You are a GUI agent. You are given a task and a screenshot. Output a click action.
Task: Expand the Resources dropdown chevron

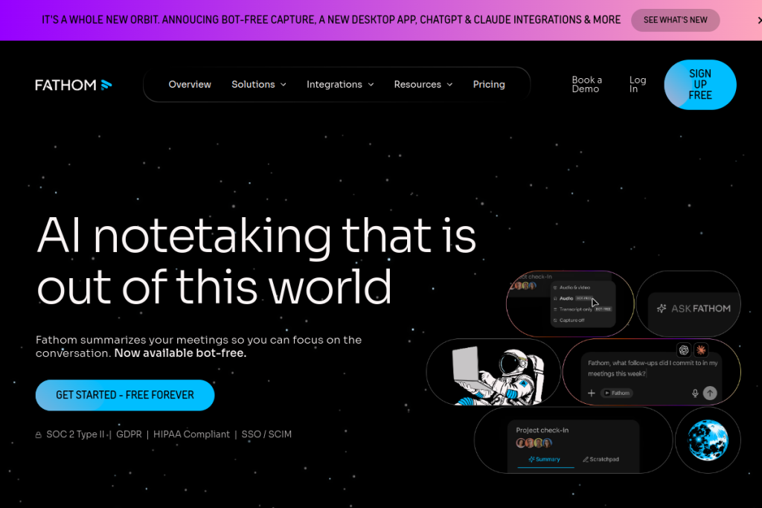point(449,85)
